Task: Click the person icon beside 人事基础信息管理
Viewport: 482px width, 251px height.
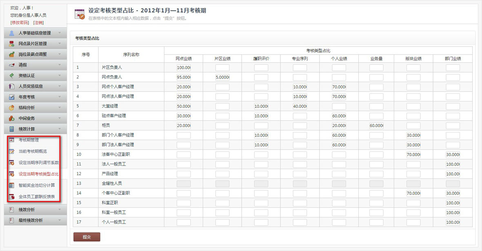Action: 12,33
